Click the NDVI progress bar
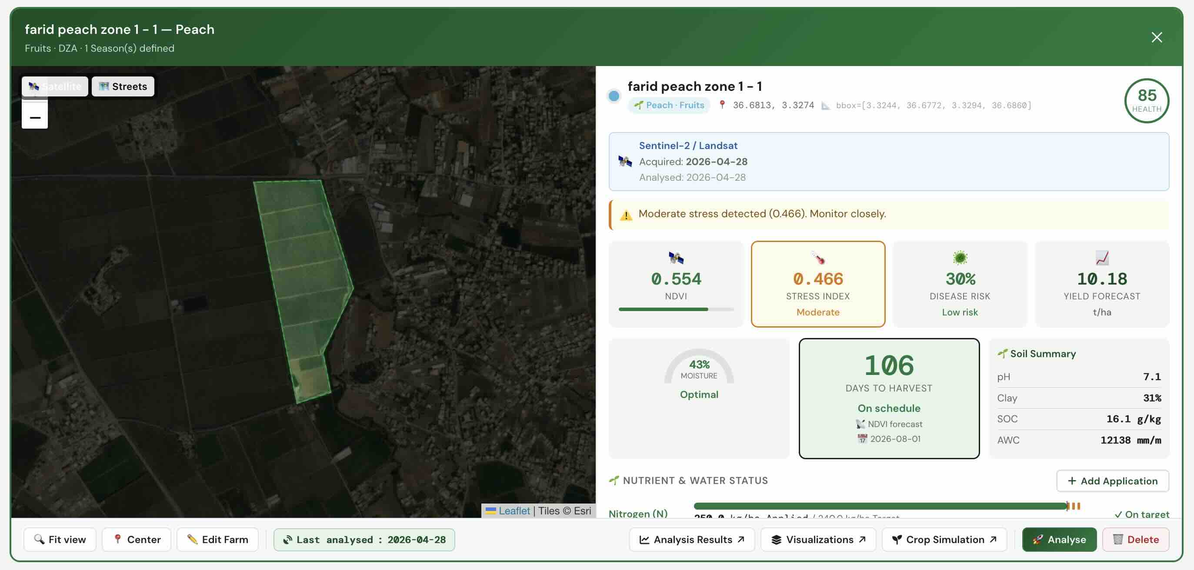The width and height of the screenshot is (1194, 570). tap(676, 309)
